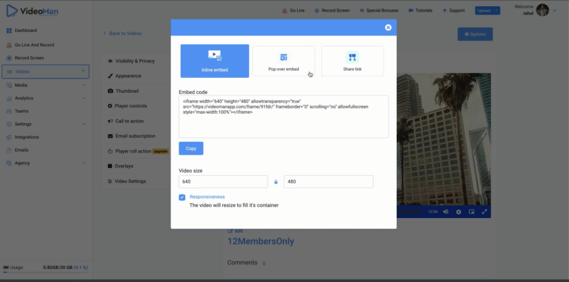The image size is (569, 282).
Task: Mute the video player volume icon
Action: click(x=446, y=212)
